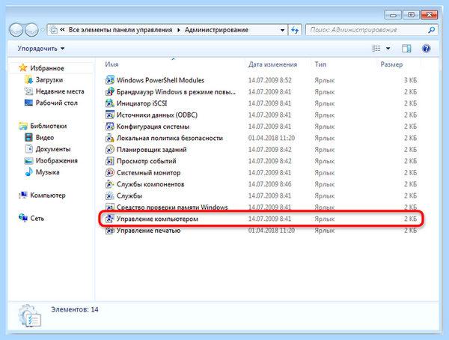Select the 'Службы компонентов' file name
This screenshot has height=340, width=449.
click(150, 184)
